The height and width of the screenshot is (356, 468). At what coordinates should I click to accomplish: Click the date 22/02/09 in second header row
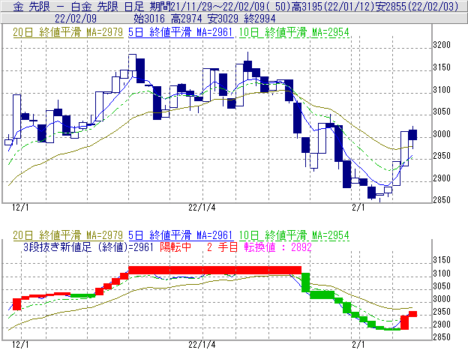coord(76,19)
